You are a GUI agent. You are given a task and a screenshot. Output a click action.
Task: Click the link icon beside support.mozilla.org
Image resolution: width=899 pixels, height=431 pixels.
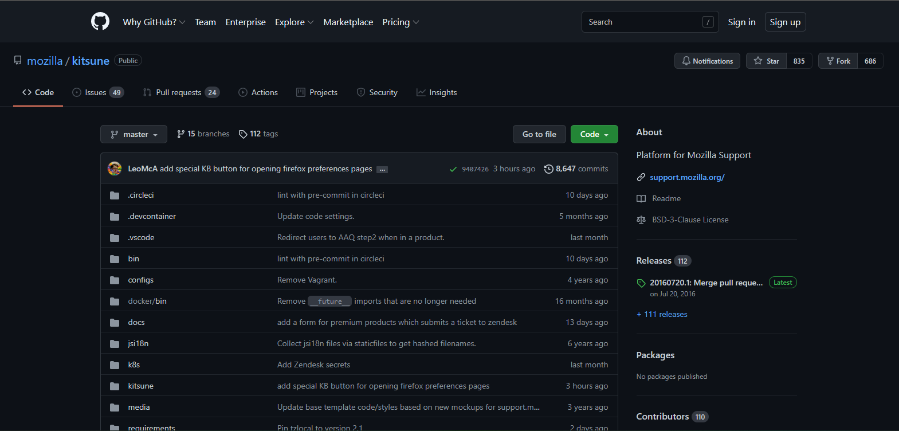click(x=641, y=178)
